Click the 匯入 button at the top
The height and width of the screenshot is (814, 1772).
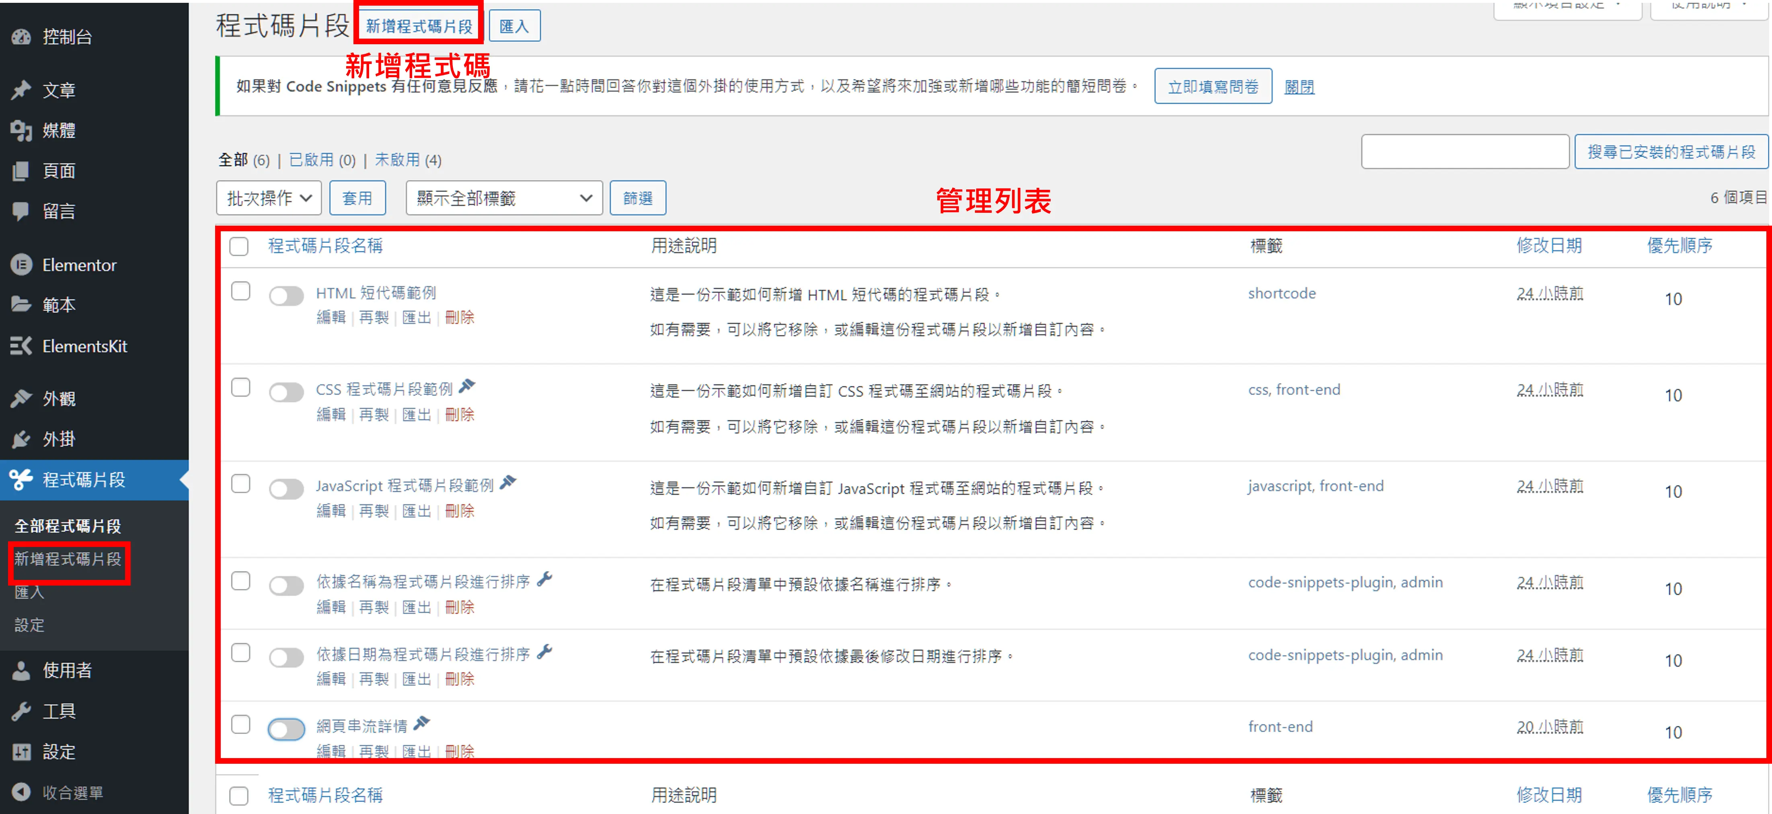click(x=514, y=26)
